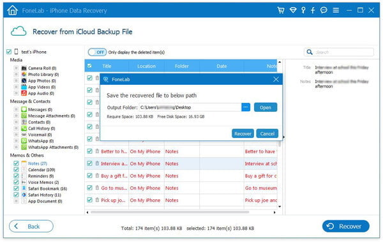Image resolution: width=383 pixels, height=242 pixels.
Task: Select Notes (27) in the sidebar
Action: pyautogui.click(x=38, y=163)
